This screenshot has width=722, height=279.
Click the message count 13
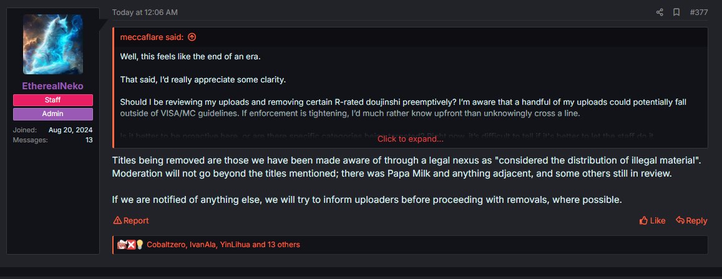89,140
